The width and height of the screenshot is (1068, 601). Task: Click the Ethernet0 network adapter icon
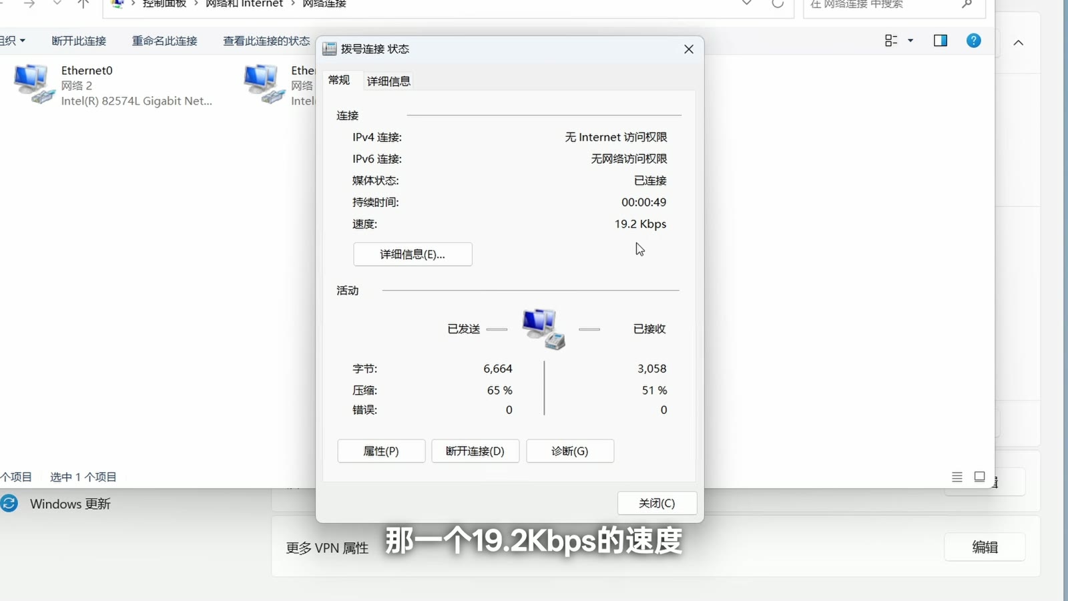[33, 84]
